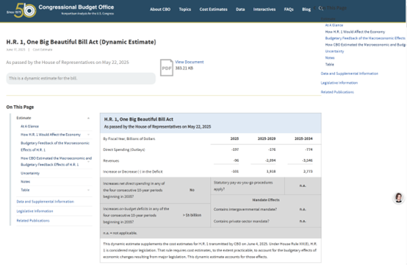Click the 383.21 KB file size text
The image size is (407, 265).
[184, 68]
